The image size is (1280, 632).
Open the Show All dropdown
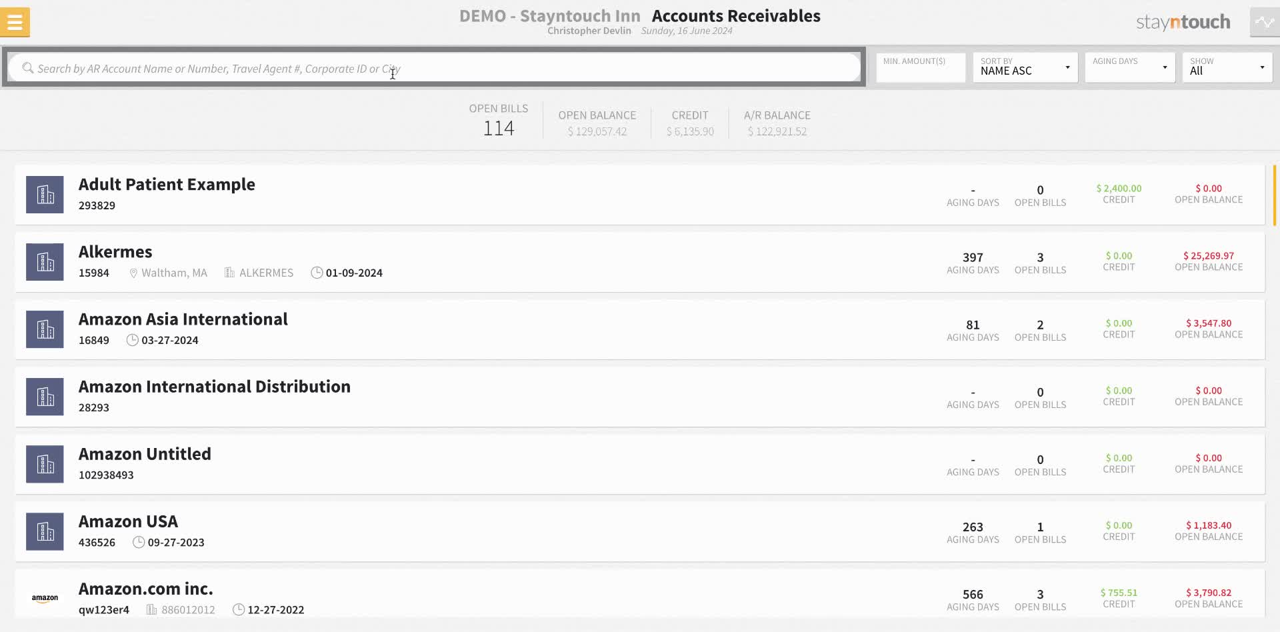tap(1227, 68)
